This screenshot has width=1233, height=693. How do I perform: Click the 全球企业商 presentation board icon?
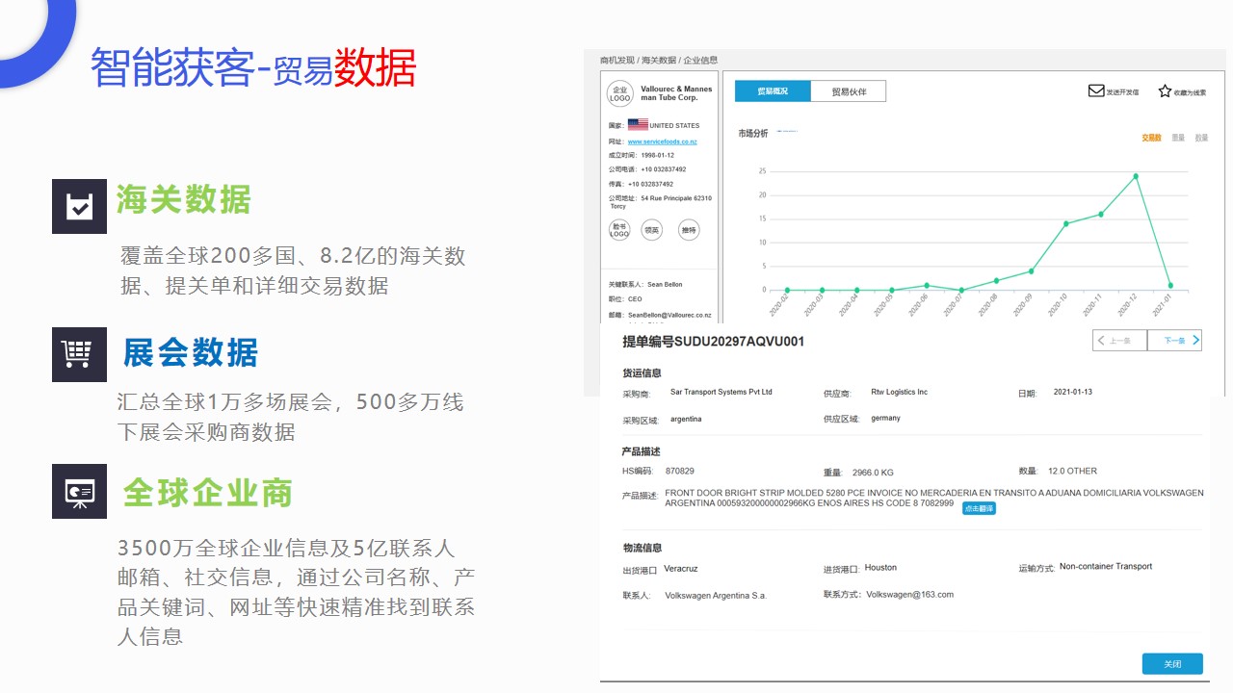pos(79,492)
